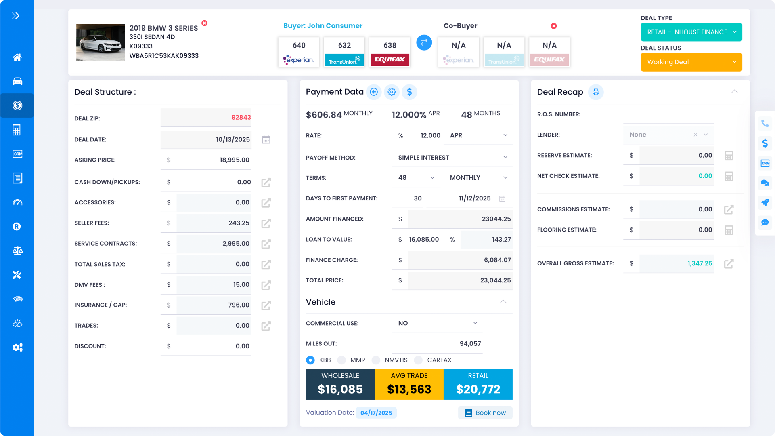The height and width of the screenshot is (436, 775).
Task: Click the Retail $20,772 value tile
Action: (x=478, y=384)
